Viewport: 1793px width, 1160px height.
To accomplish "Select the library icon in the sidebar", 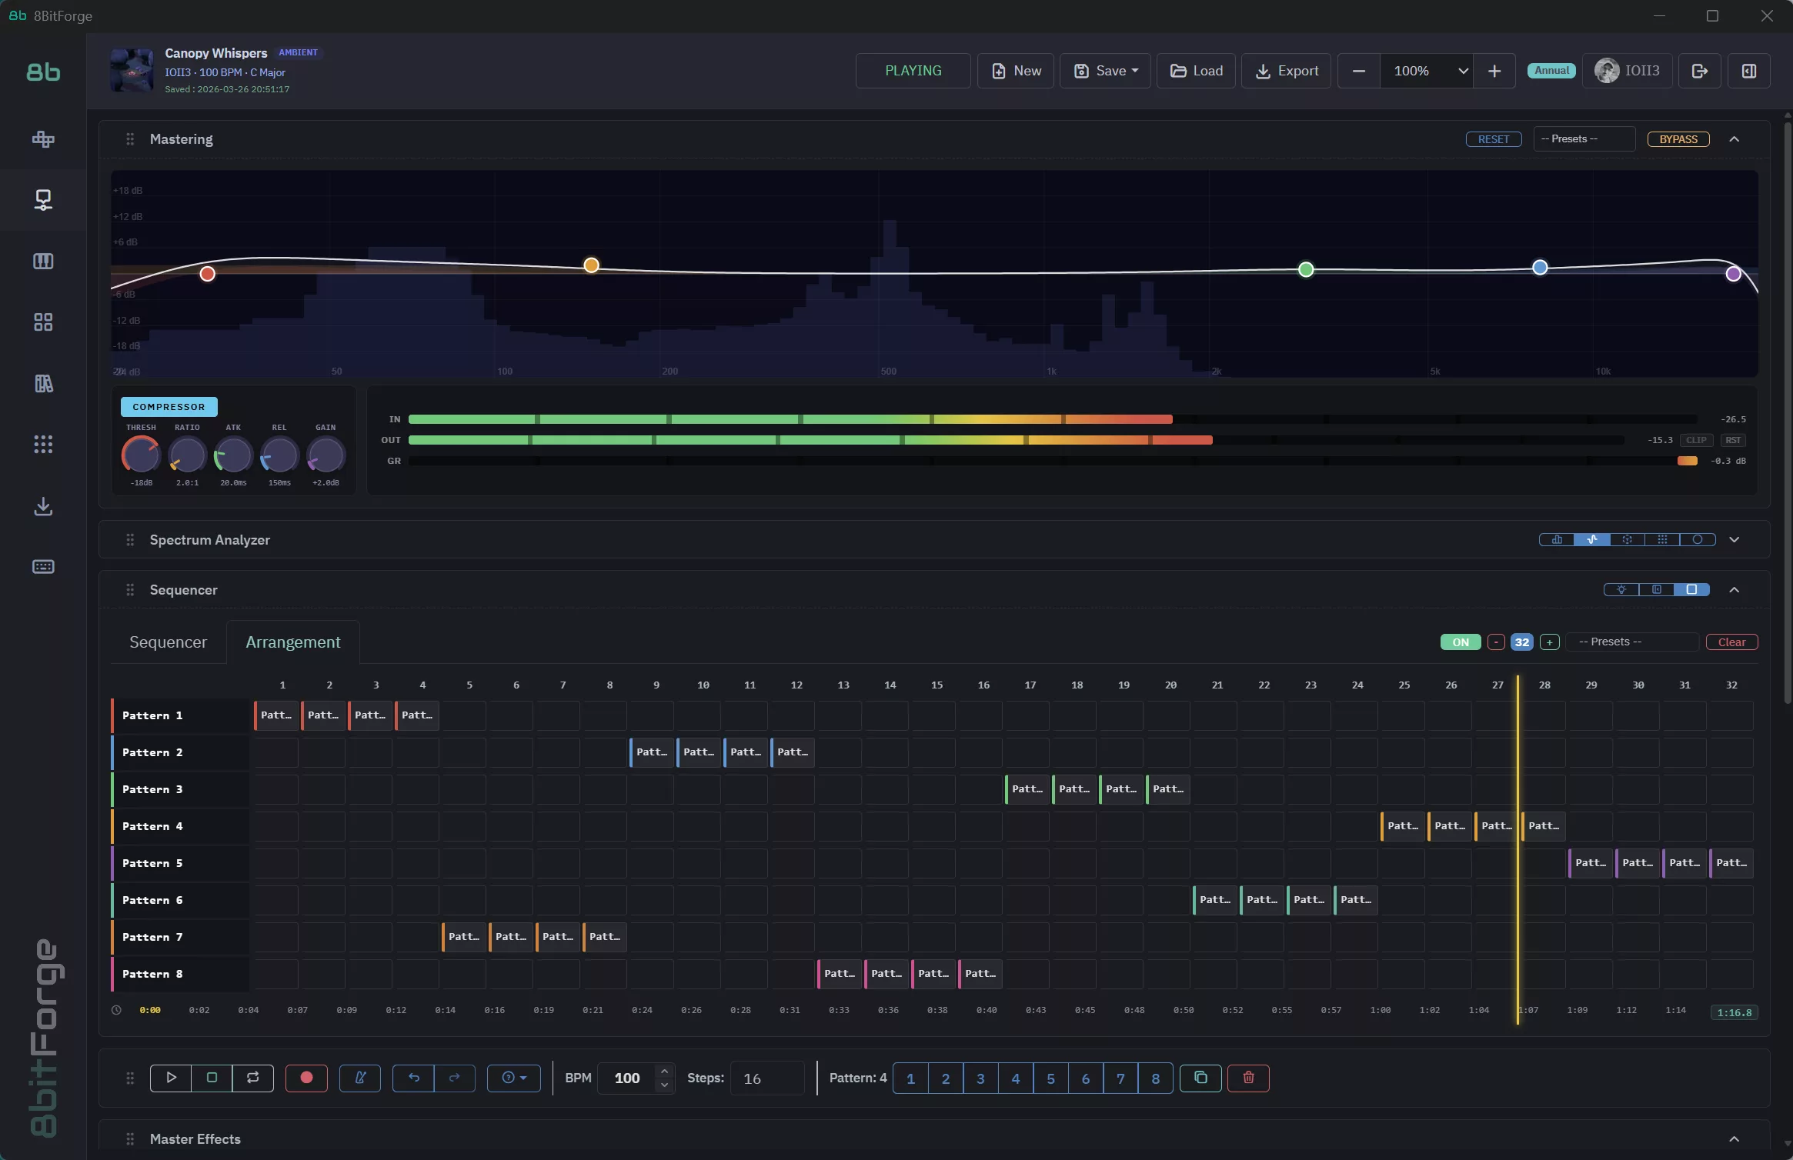I will (x=43, y=383).
